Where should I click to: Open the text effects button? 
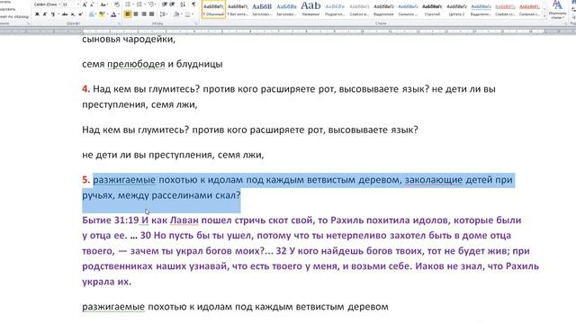tap(92, 14)
